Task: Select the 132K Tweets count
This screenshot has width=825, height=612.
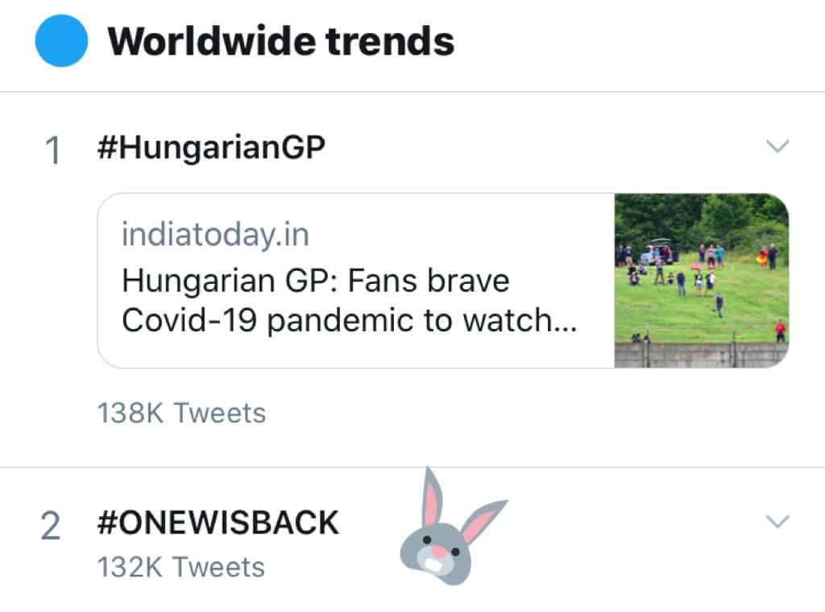Action: point(181,567)
